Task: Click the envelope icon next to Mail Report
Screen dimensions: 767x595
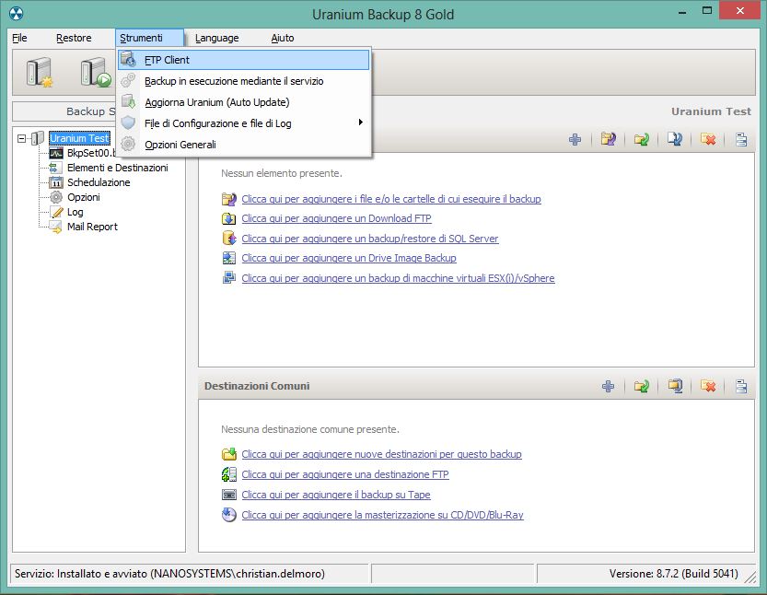Action: point(56,227)
